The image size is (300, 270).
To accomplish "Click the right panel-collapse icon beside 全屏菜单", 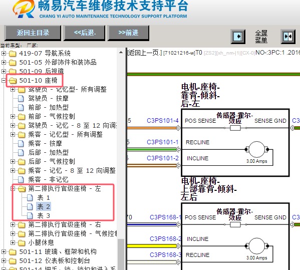I will point(288,37).
